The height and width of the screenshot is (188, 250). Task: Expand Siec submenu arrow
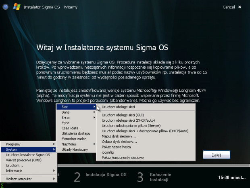[94, 107]
